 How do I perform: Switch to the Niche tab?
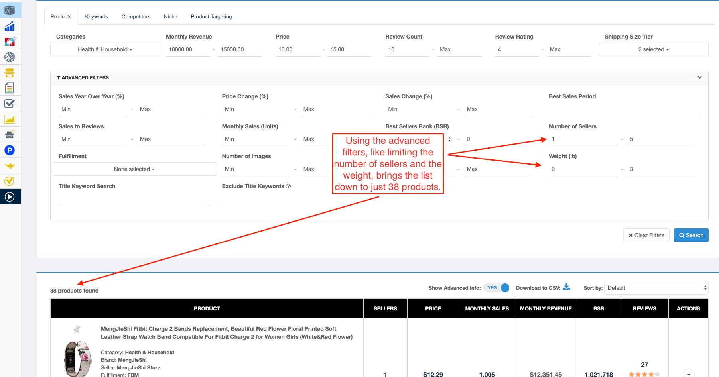point(171,17)
